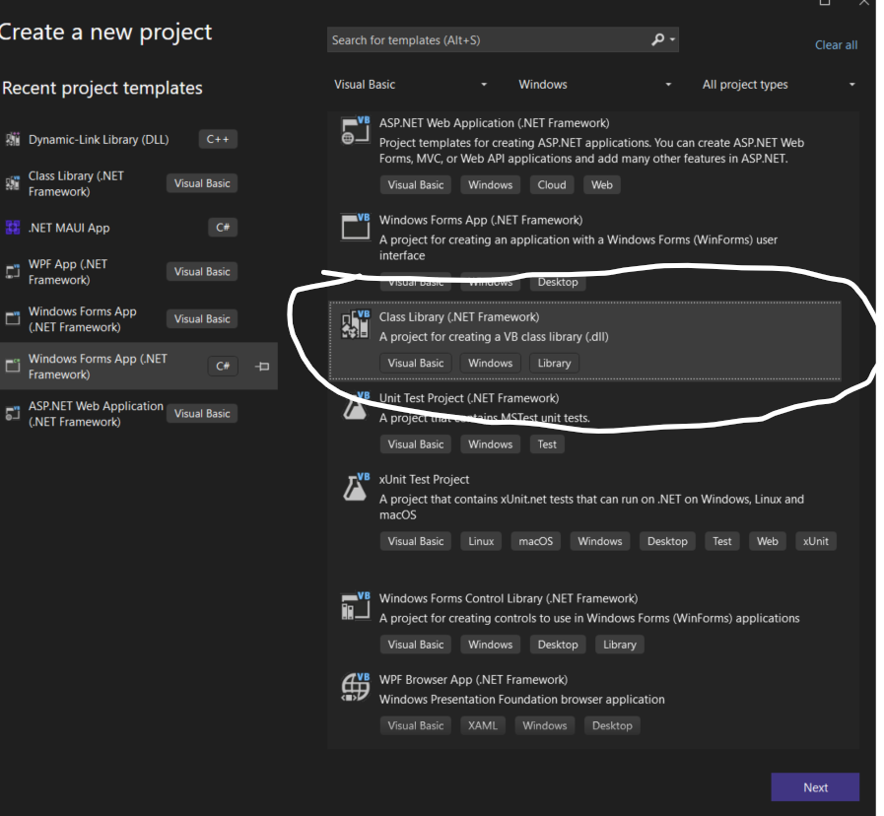
Task: Click the Library tag under Class Library
Action: (x=554, y=364)
